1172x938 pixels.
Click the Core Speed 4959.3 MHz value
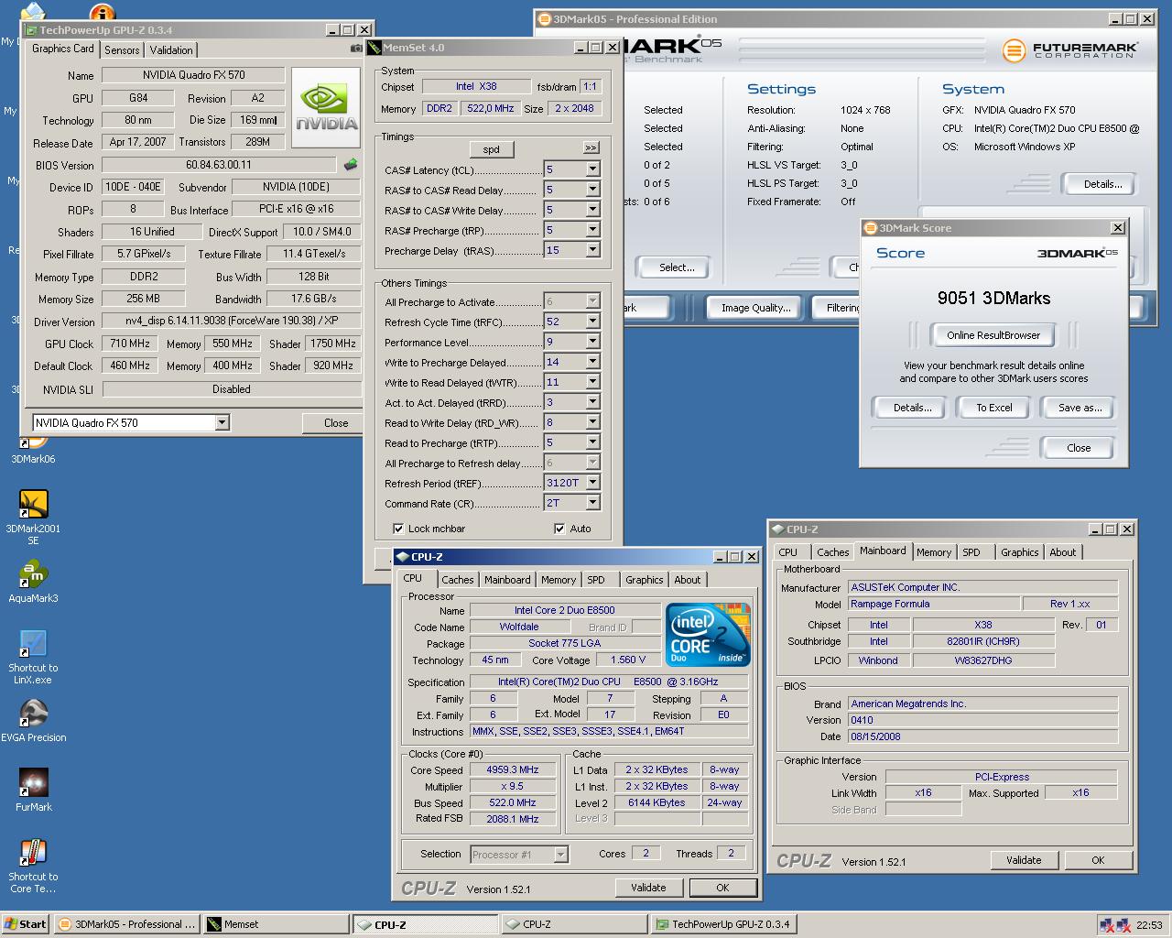point(513,769)
